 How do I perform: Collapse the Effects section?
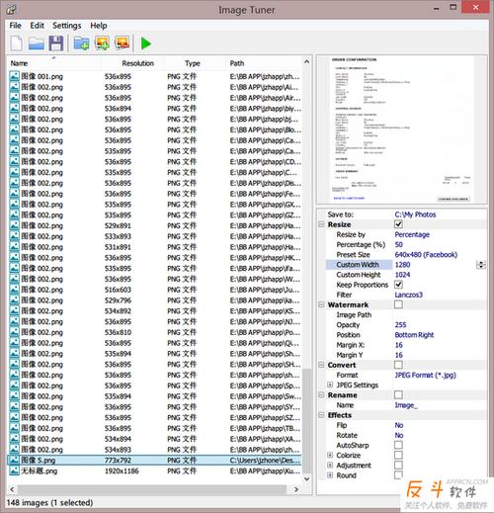[x=321, y=415]
